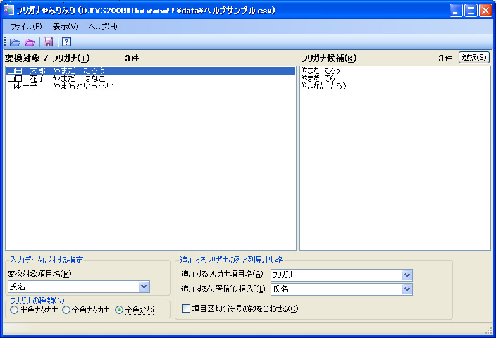Open the 追加するフリガナ項目名 combo box

click(x=407, y=275)
